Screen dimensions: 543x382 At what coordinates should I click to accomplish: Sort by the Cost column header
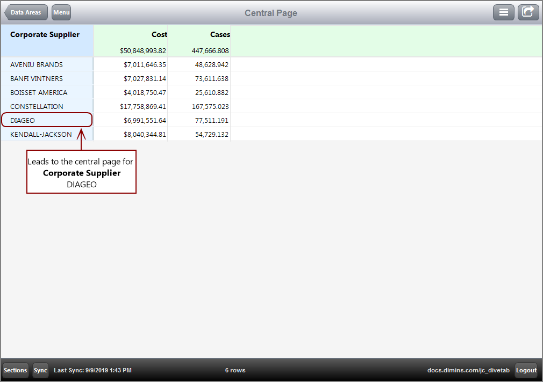(159, 34)
